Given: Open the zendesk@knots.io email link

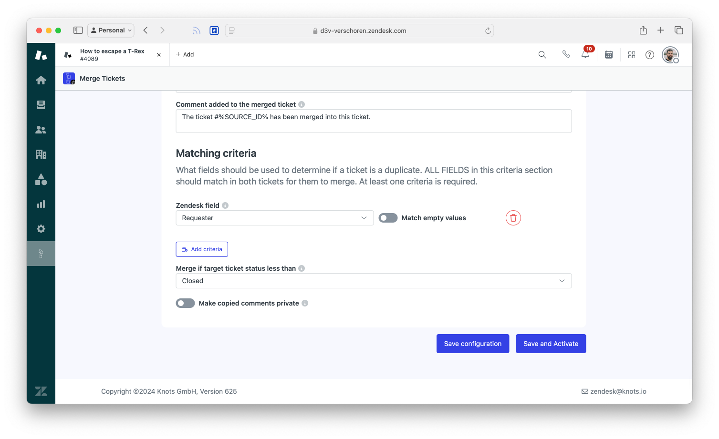Looking at the screenshot, I should (x=614, y=391).
